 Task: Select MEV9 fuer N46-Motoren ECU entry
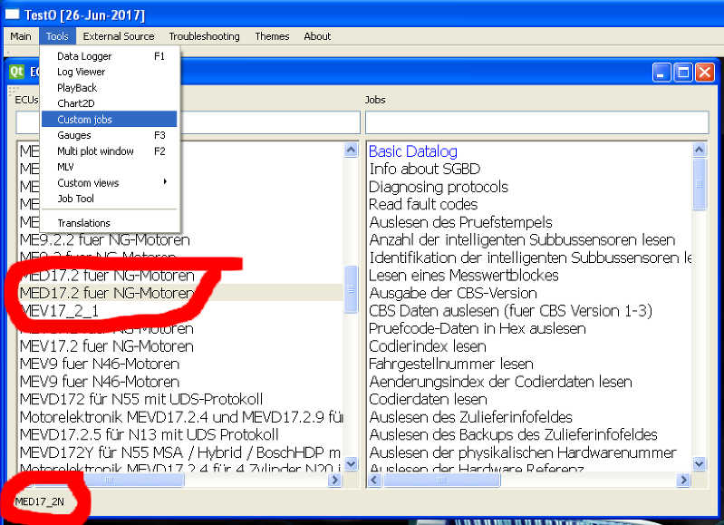pyautogui.click(x=99, y=364)
